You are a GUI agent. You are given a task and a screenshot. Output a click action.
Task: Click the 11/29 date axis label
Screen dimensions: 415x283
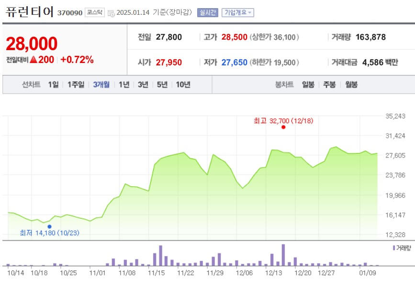coord(215,273)
